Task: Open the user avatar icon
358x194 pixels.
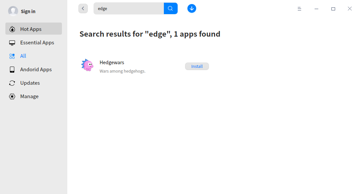Action: [13, 11]
